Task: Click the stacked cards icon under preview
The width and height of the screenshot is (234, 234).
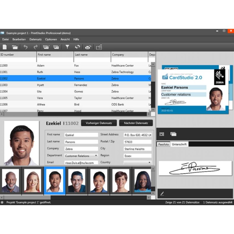Action: 173,134
